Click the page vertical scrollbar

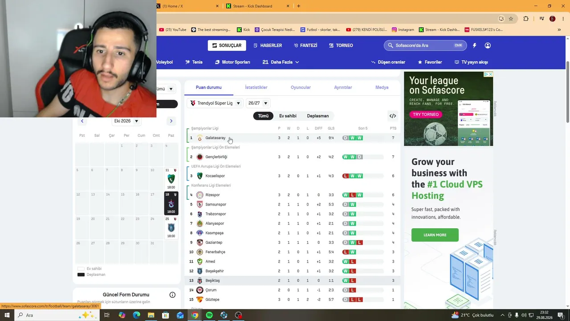(x=567, y=93)
